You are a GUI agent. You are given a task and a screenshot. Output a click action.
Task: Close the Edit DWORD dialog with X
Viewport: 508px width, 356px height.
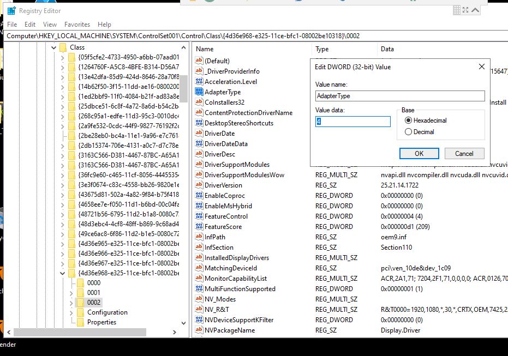pos(482,67)
